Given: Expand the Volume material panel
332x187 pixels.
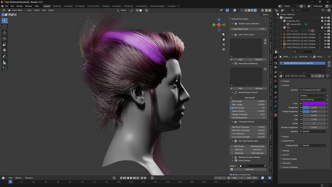Looking at the screenshot, I should [285, 137].
